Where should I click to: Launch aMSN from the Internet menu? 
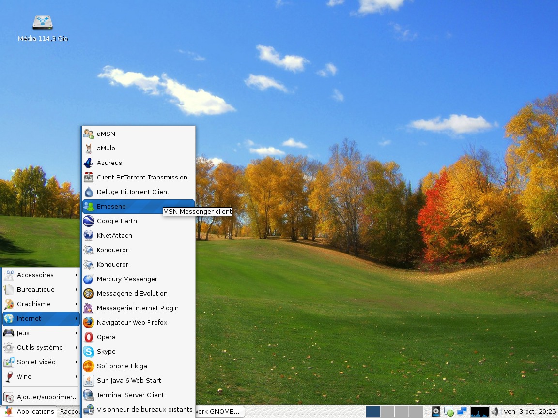pyautogui.click(x=139, y=134)
